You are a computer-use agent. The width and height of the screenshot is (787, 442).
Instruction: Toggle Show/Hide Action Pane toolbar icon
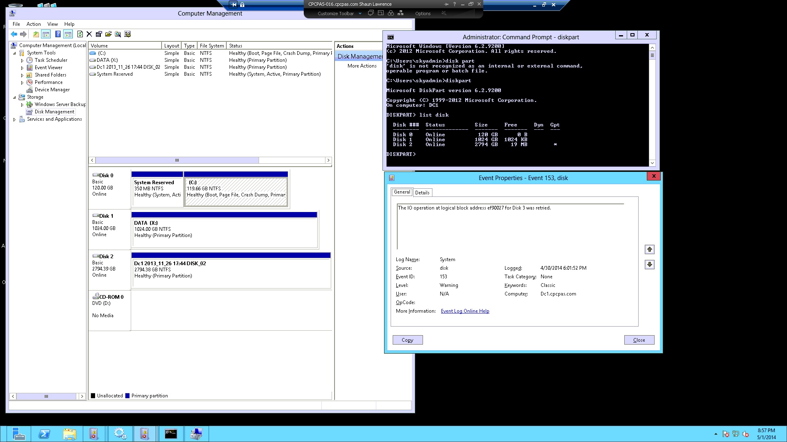coord(68,34)
